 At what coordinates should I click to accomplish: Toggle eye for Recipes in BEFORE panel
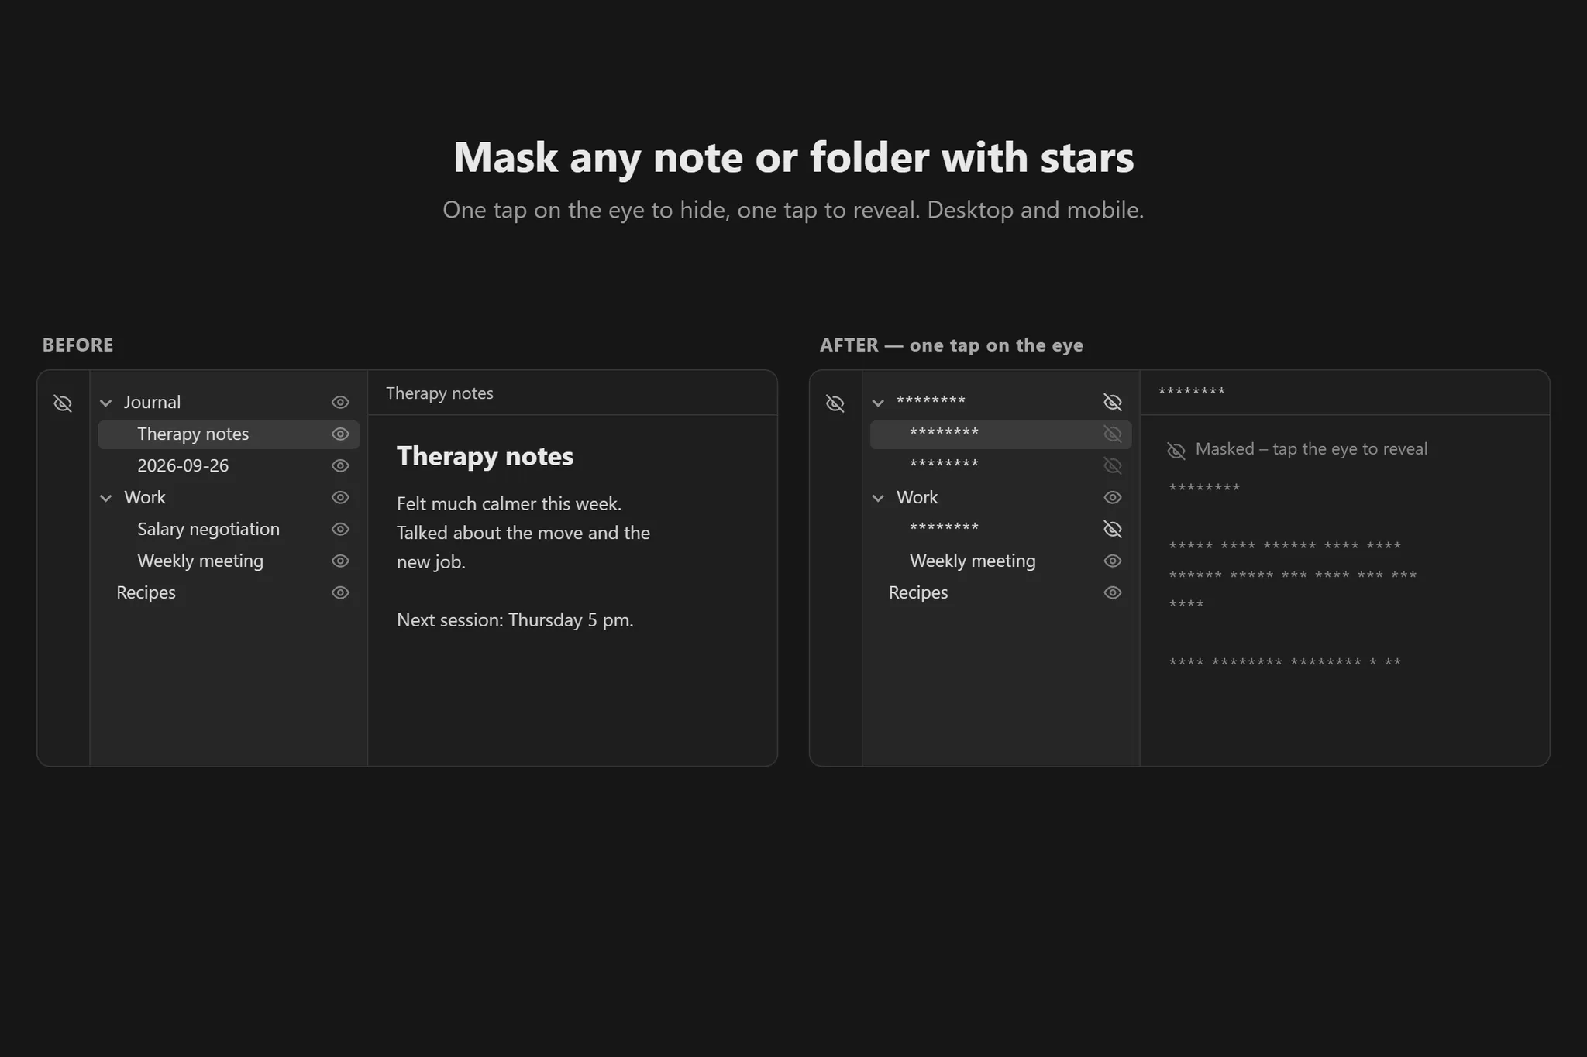(340, 592)
